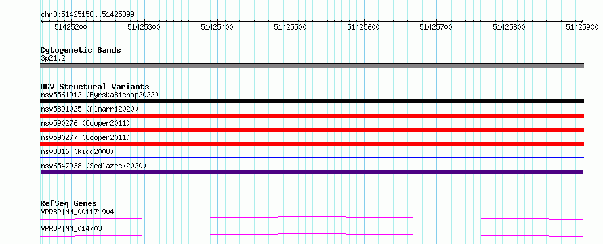Click the red nsv590277 variant bar
The image size is (603, 244).
pos(312,144)
